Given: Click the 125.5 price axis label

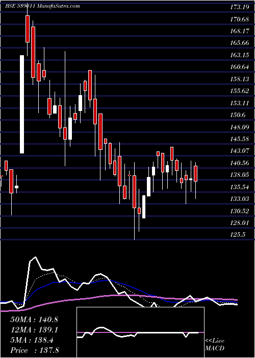Looking at the screenshot, I should pos(238,235).
